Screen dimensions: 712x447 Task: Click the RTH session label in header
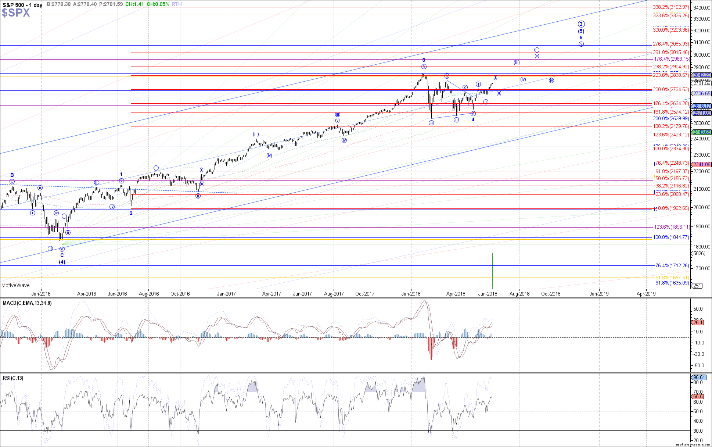(177, 4)
